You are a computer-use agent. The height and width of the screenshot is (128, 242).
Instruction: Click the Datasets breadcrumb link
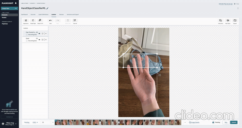32,3
